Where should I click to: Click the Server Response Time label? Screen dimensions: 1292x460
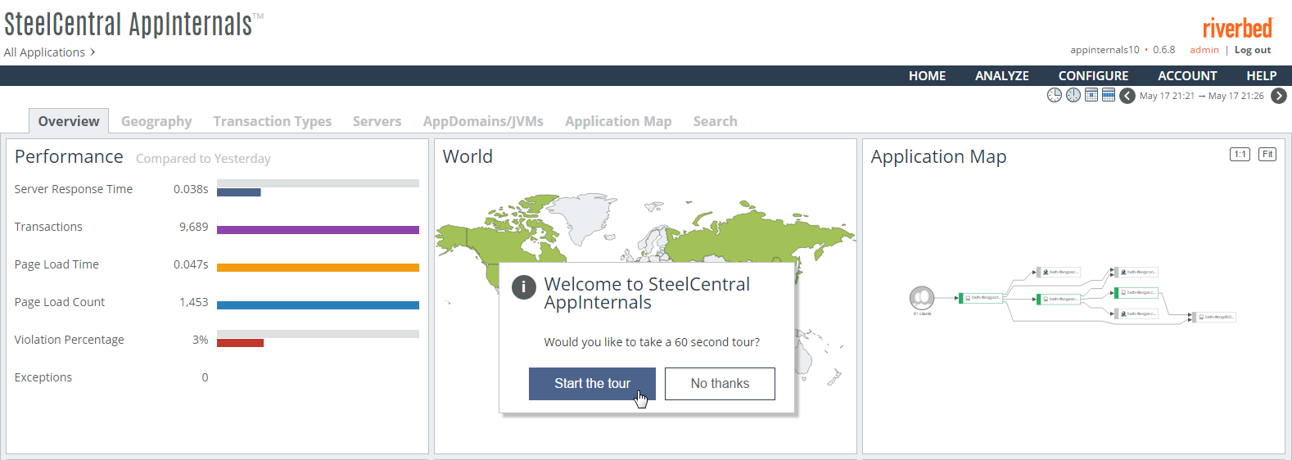tap(74, 189)
